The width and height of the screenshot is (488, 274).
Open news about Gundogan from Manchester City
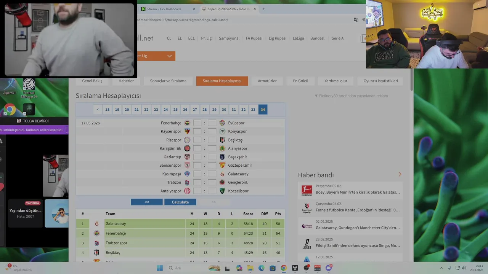358,228
